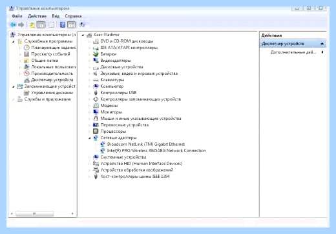
Task: Click the Производительность icon in left tree
Action: point(26,73)
